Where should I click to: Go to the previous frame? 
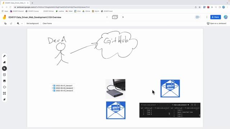[107, 17]
